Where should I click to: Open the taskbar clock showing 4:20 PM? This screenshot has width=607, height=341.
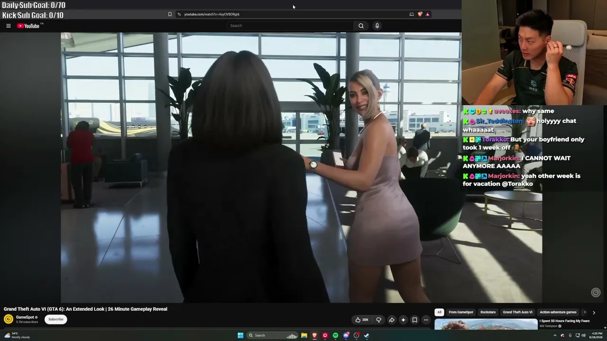coord(595,335)
